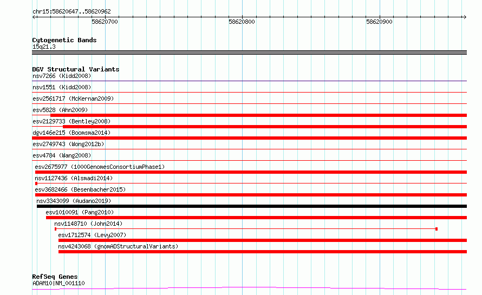Click the left arrow at ruler start
This screenshot has width=482, height=295.
pos(34,17)
